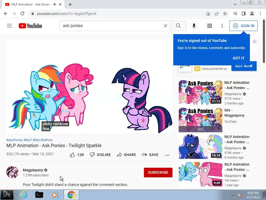This screenshot has height=200, width=266.
Task: Open new browser tab
Action: [x=70, y=4]
